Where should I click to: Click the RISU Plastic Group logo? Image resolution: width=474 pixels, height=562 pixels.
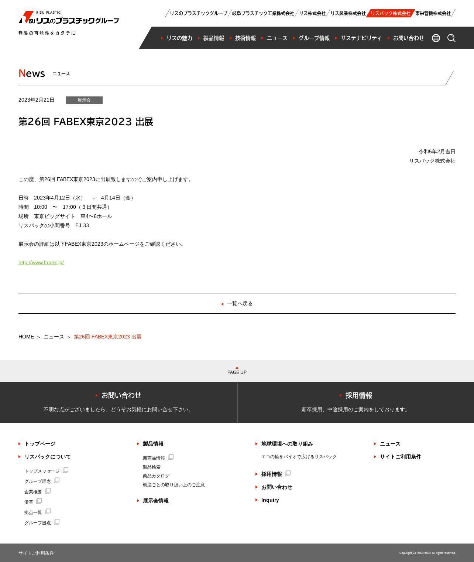(69, 18)
